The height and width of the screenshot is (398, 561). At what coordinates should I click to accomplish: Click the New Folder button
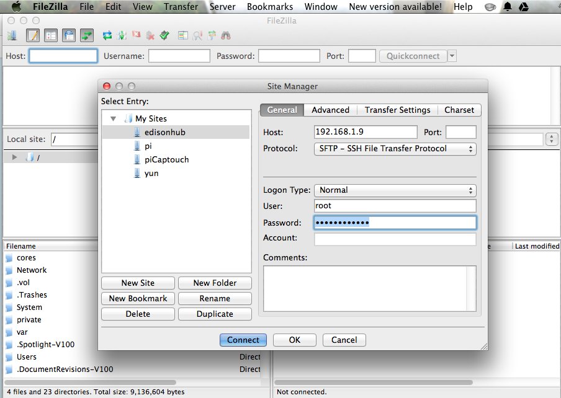point(215,283)
